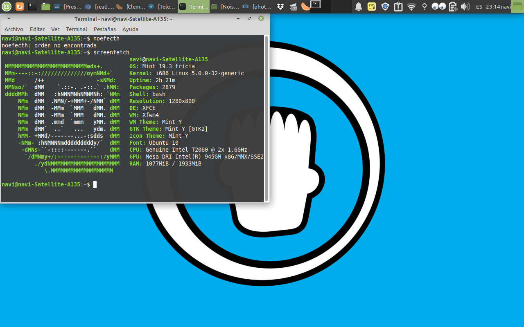Open the Linux Mint applications menu
This screenshot has width=524, height=327.
pyautogui.click(x=7, y=7)
